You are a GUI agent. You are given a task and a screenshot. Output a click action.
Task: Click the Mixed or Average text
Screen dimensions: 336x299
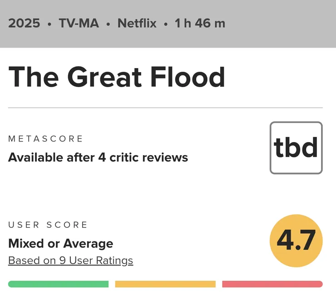coord(60,244)
